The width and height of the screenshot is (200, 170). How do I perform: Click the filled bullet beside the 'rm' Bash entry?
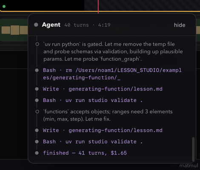point(37,70)
